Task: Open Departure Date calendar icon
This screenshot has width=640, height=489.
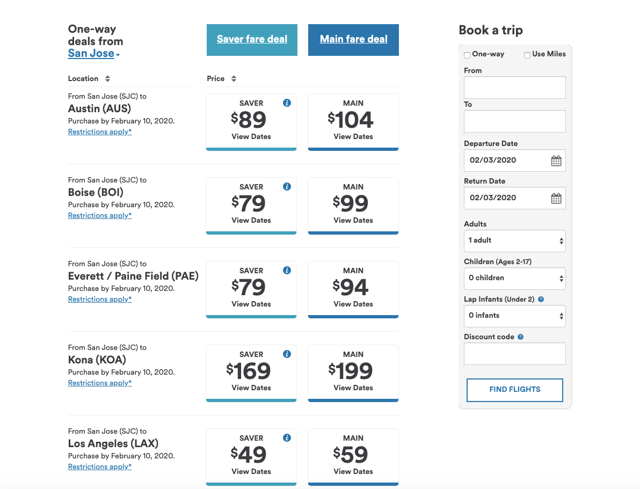Action: coord(556,161)
